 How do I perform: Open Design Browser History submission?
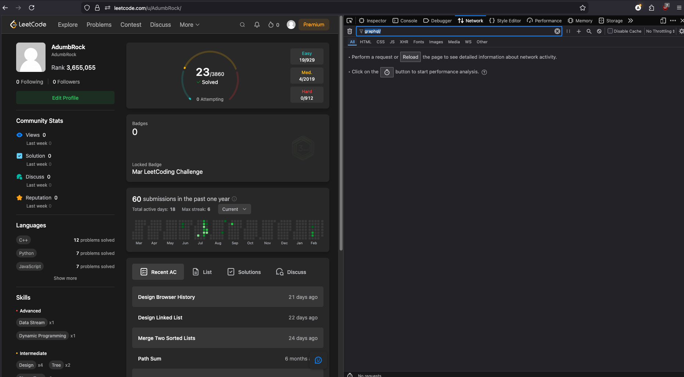tap(228, 297)
